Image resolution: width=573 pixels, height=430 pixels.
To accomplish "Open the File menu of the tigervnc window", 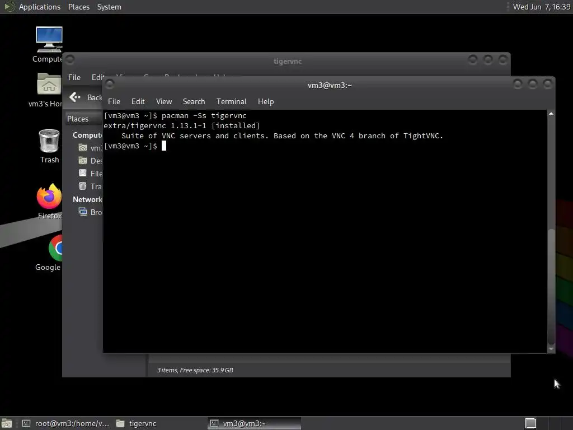I will 74,77.
